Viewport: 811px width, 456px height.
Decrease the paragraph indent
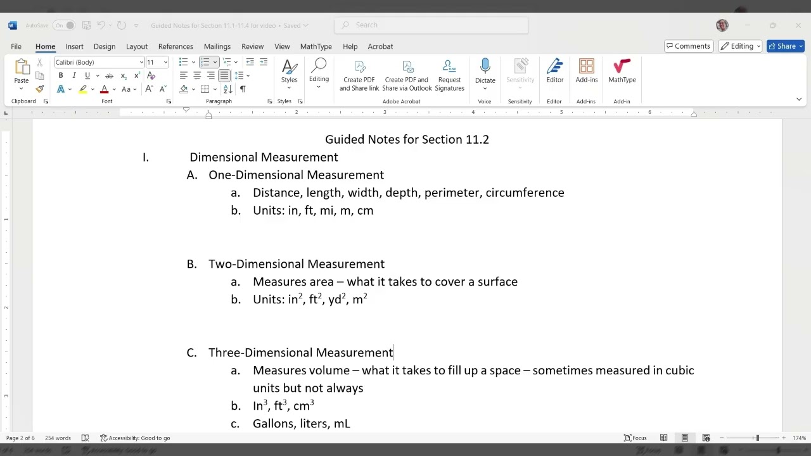click(250, 62)
